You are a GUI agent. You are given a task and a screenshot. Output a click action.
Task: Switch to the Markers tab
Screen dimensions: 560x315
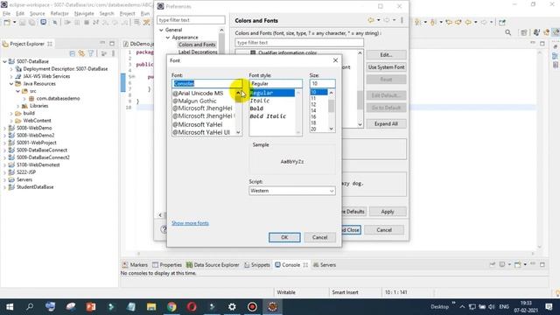pos(135,265)
